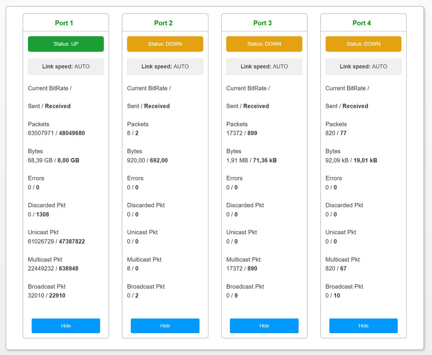Select the Port 2 heading
432x355 pixels.
pyautogui.click(x=163, y=23)
